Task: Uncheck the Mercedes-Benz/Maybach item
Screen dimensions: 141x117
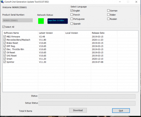Action: pos(5,40)
